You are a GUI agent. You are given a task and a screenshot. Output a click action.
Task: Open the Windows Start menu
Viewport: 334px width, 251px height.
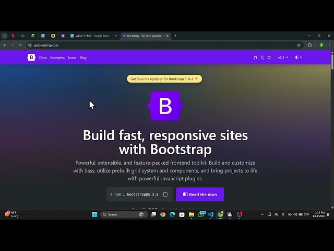(x=94, y=214)
